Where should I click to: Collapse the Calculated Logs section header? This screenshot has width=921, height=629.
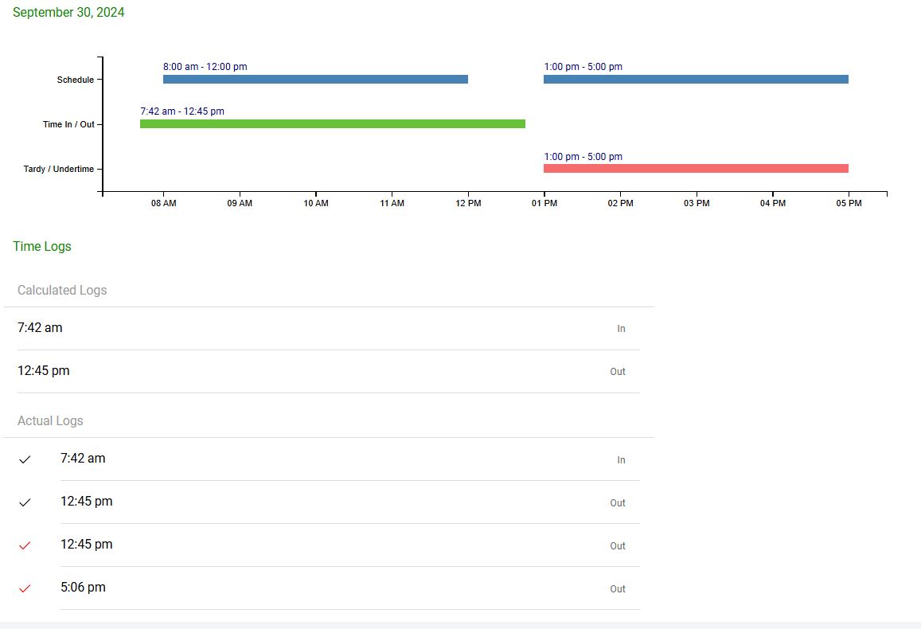coord(62,291)
